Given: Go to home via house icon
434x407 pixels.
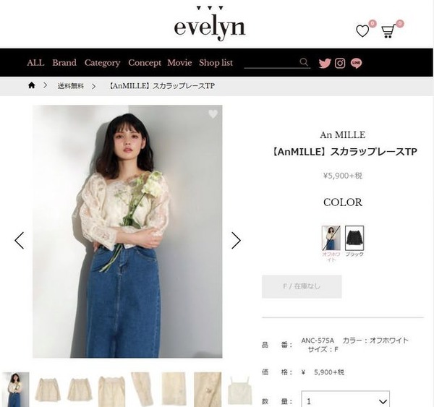Looking at the screenshot, I should click(x=32, y=85).
